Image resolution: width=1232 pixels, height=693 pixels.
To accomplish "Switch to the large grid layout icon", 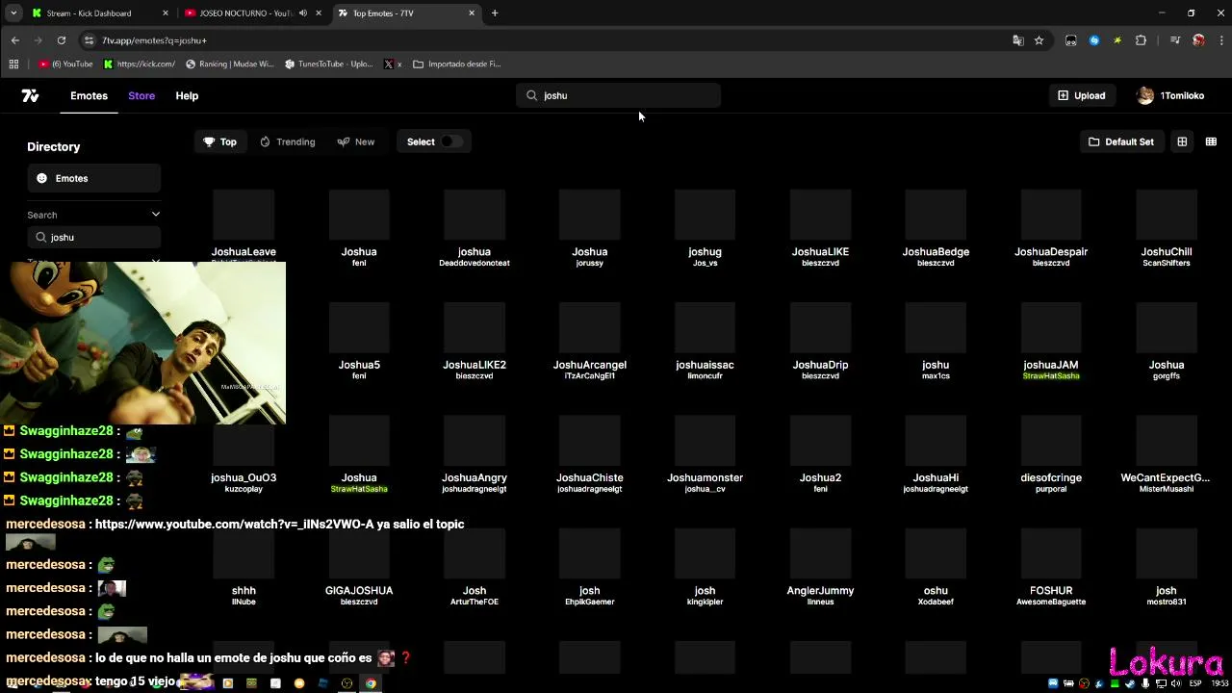I will pos(1182,141).
